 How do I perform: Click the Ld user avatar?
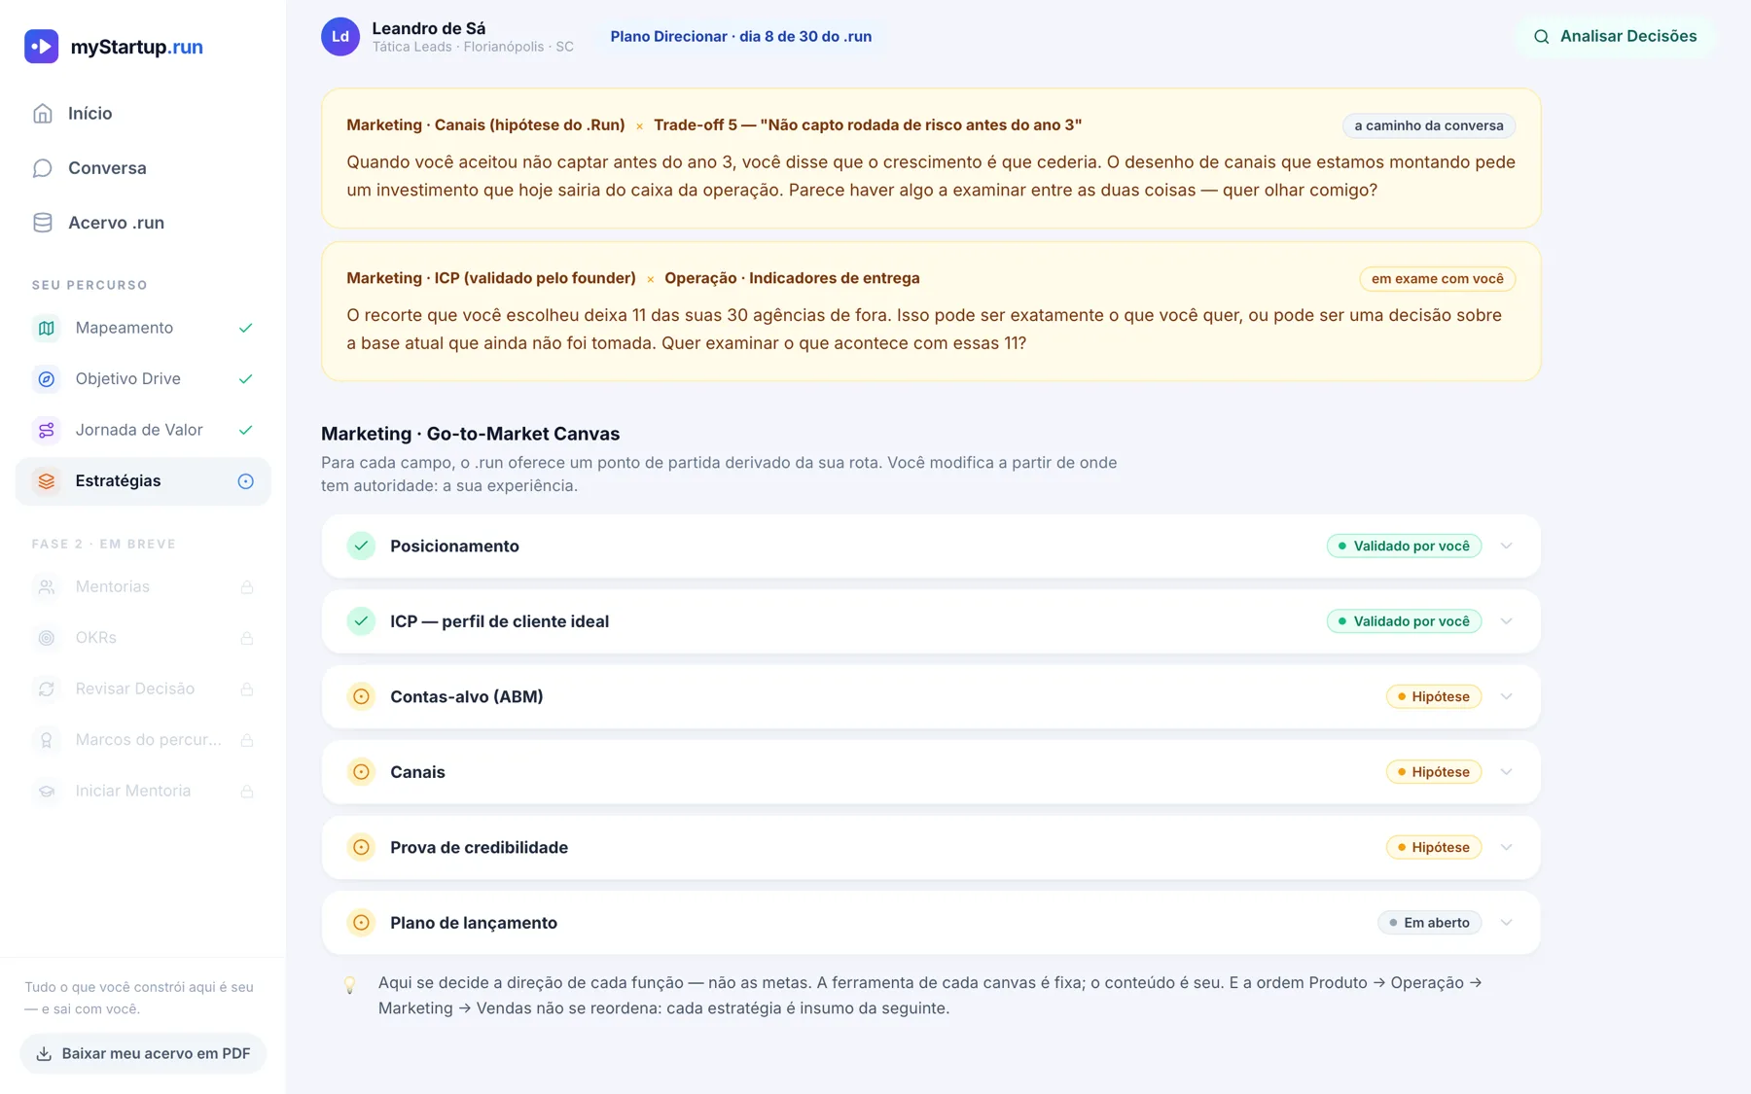tap(340, 37)
